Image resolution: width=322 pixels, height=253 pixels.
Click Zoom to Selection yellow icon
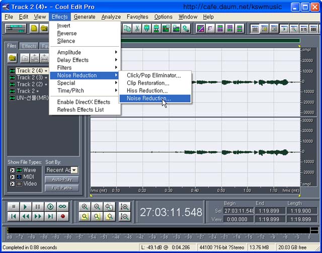85,216
